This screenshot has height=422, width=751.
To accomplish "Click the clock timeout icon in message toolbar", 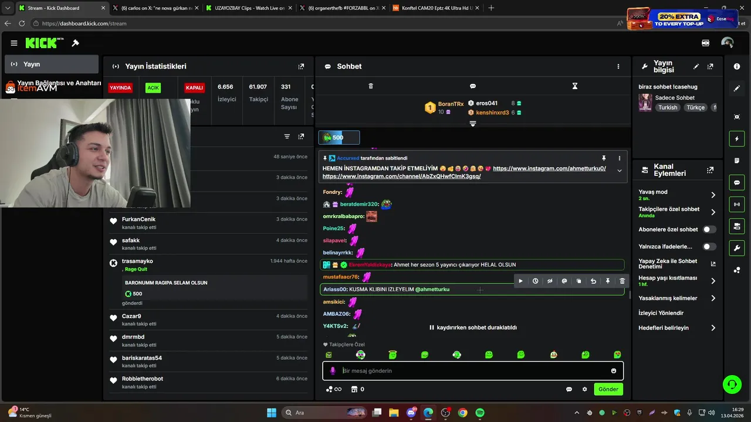I will point(535,281).
